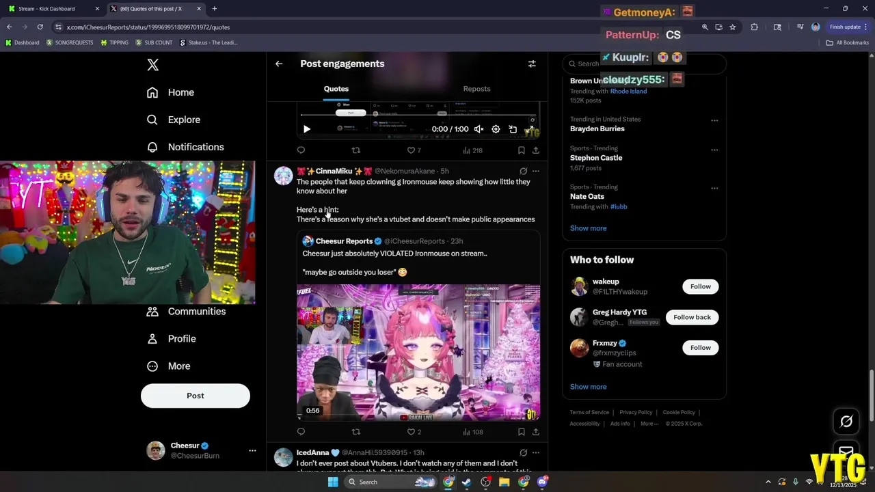
Task: Follow back Greg Hardy YTG
Action: [x=692, y=317]
